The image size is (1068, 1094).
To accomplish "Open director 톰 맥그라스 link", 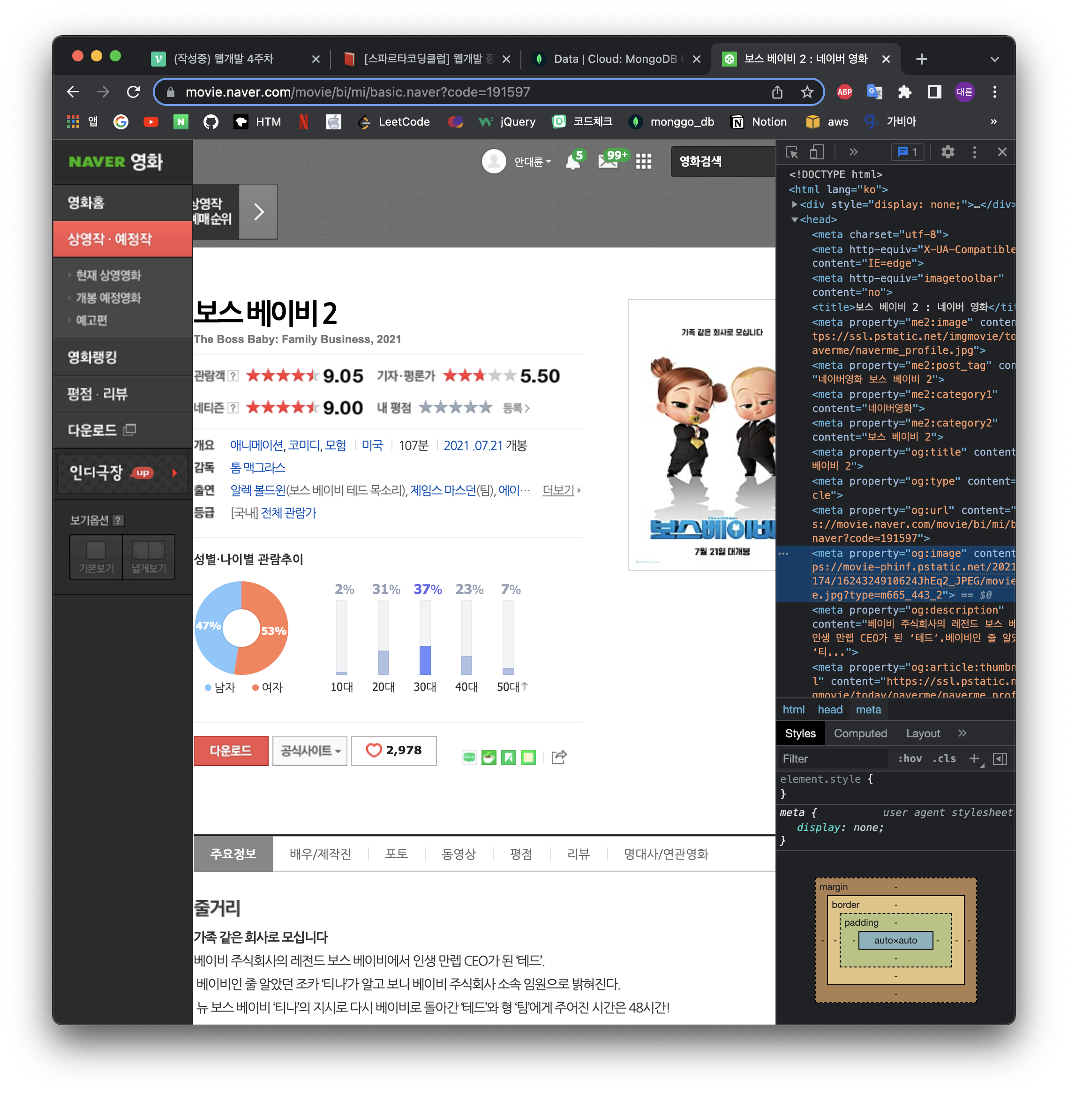I will 257,467.
